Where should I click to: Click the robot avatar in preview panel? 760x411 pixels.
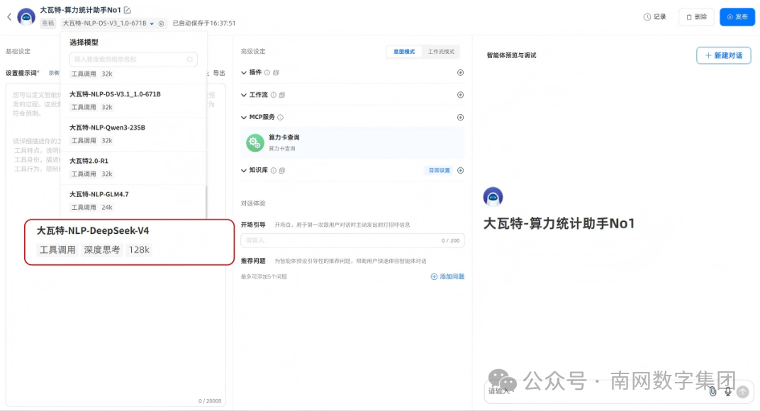493,197
